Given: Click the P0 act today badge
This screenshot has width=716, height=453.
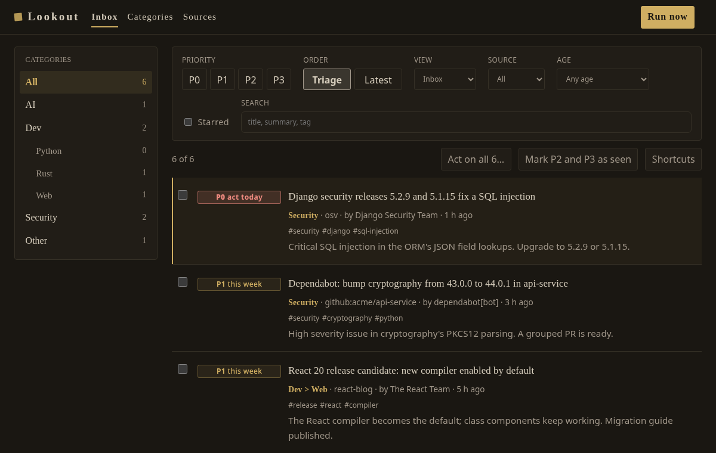Looking at the screenshot, I should (x=239, y=197).
